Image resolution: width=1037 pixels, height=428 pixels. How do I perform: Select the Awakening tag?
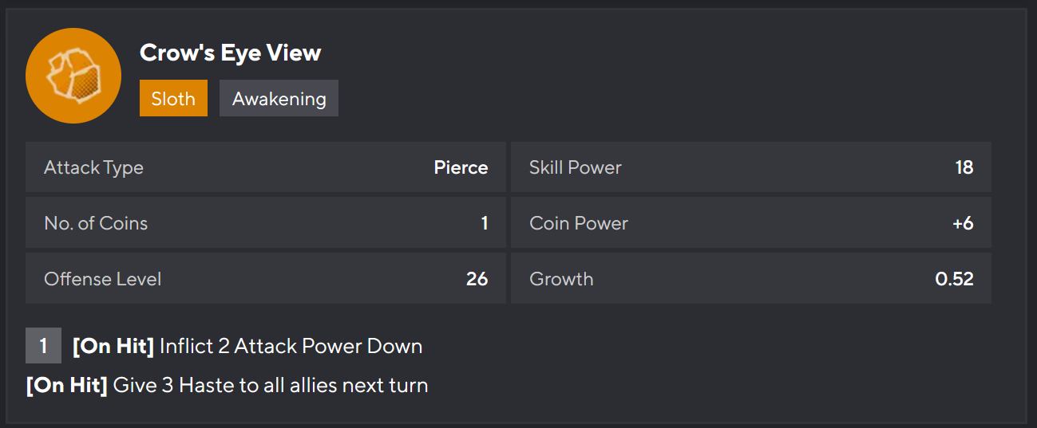point(279,98)
